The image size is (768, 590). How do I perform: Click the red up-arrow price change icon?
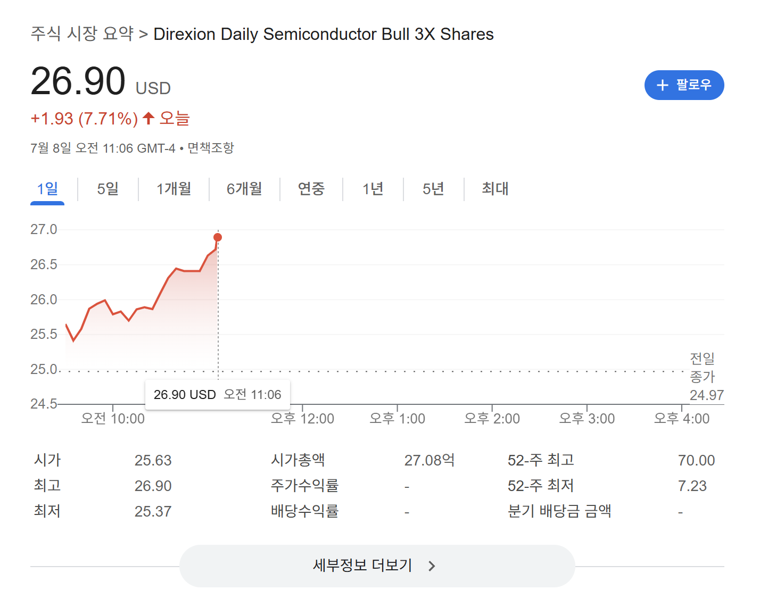click(x=148, y=118)
